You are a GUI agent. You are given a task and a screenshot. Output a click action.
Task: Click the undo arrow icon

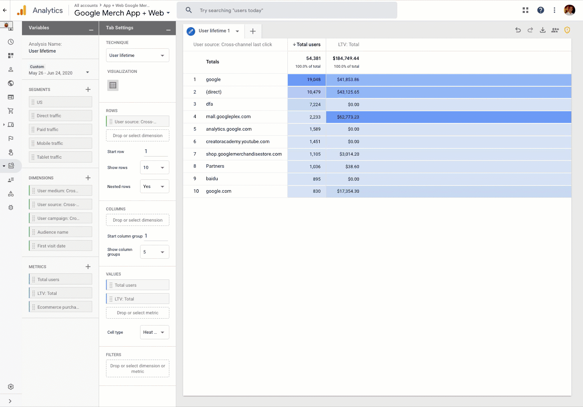(x=518, y=30)
